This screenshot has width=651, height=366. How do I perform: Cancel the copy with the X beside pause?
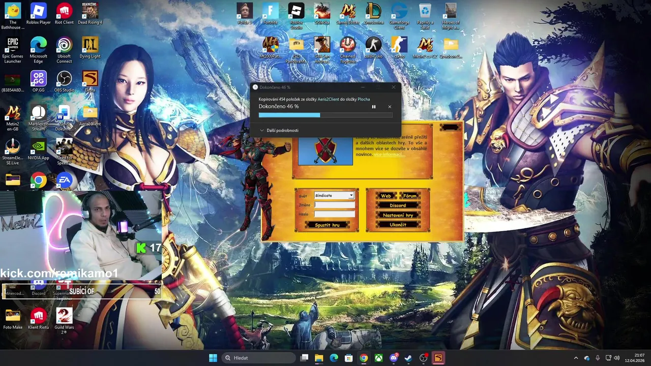point(390,107)
